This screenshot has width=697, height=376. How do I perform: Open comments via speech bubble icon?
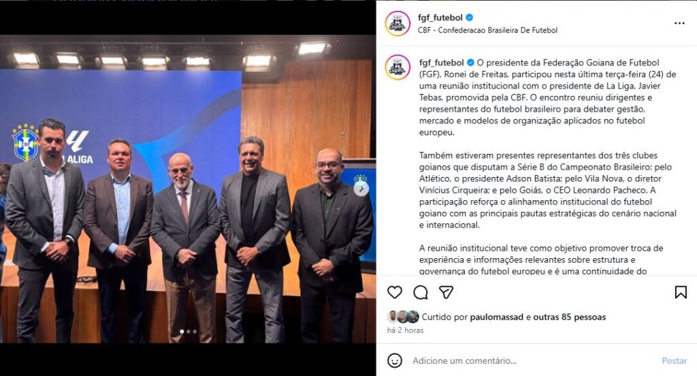(x=421, y=292)
